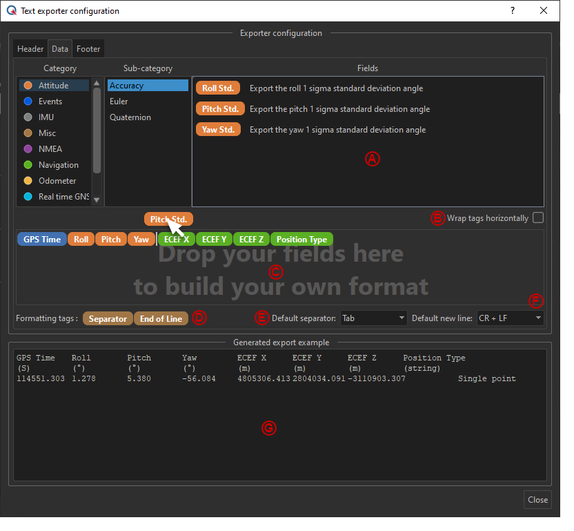The width and height of the screenshot is (574, 531).
Task: Choose the Quaternion sub-category
Action: tap(130, 117)
